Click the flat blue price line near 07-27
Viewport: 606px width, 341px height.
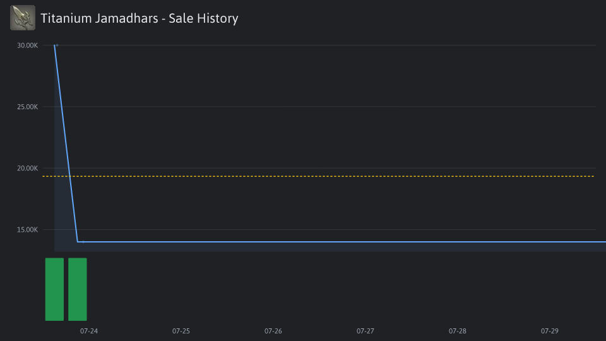click(x=365, y=242)
